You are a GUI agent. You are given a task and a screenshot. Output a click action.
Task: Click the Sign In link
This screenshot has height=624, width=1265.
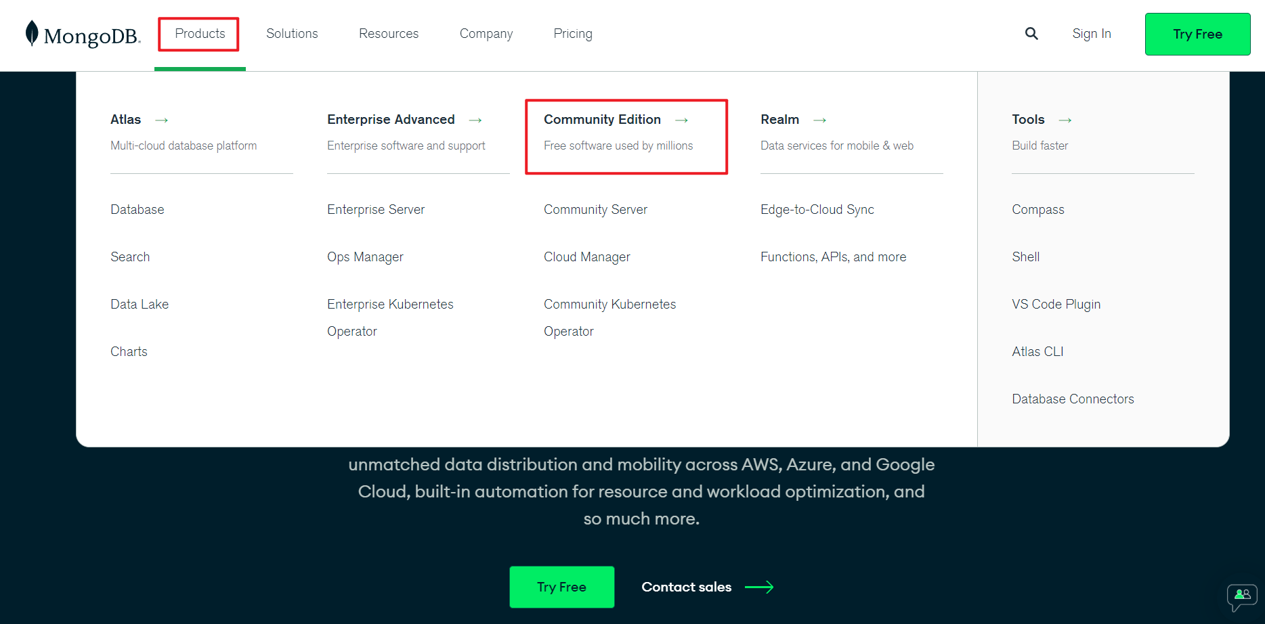pyautogui.click(x=1092, y=34)
